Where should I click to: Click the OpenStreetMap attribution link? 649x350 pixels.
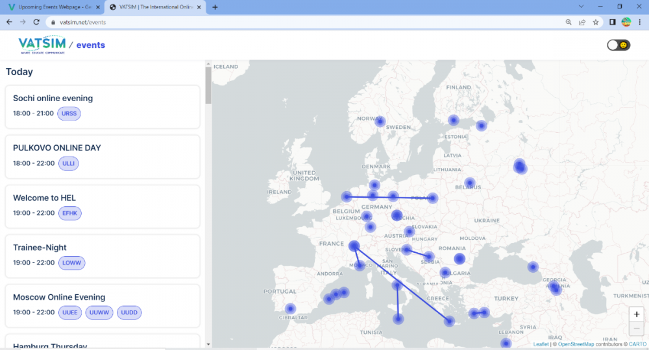coord(576,344)
